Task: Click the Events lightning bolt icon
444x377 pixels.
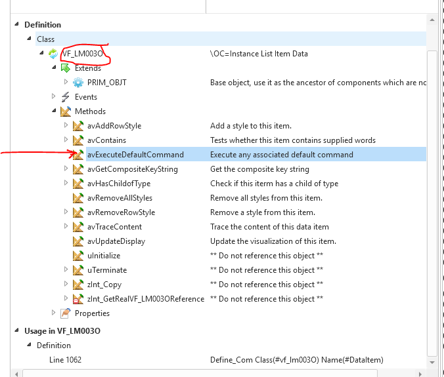Action: 66,97
